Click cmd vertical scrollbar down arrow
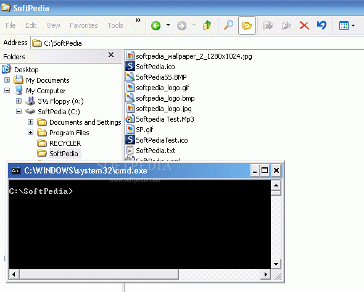 [276, 264]
